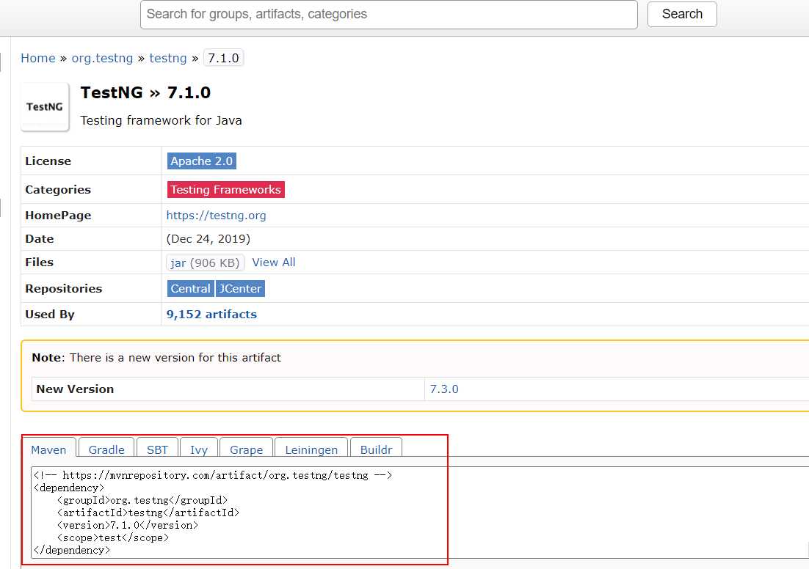The height and width of the screenshot is (569, 809).
Task: Click the <groupId>org.testng</groupId> line
Action: (142, 500)
